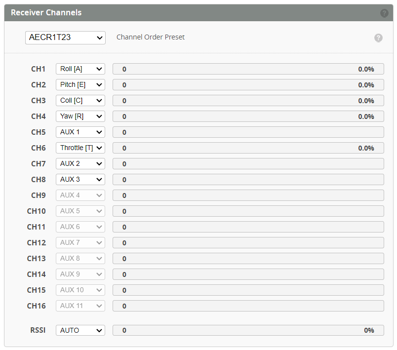Open the CH5 AUX 1 assignment dropdown

[80, 132]
